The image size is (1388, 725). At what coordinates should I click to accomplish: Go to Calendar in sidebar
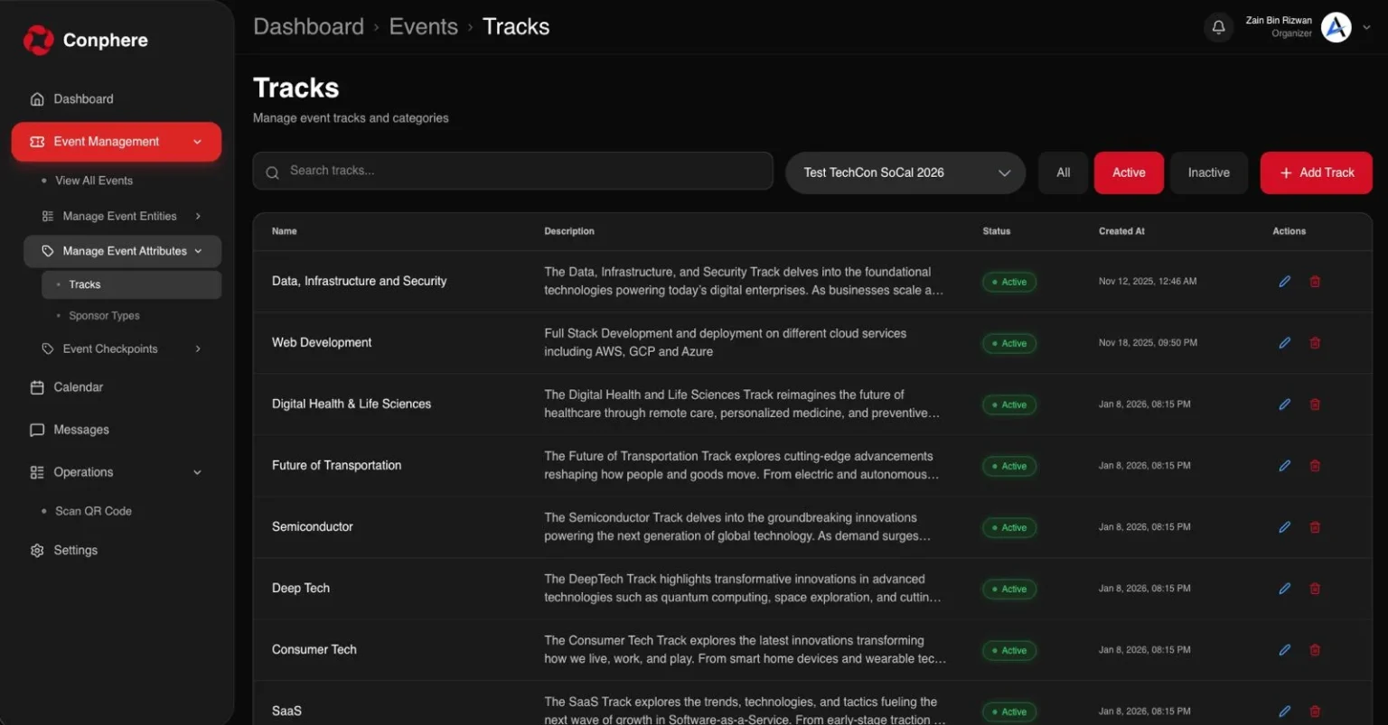point(78,387)
